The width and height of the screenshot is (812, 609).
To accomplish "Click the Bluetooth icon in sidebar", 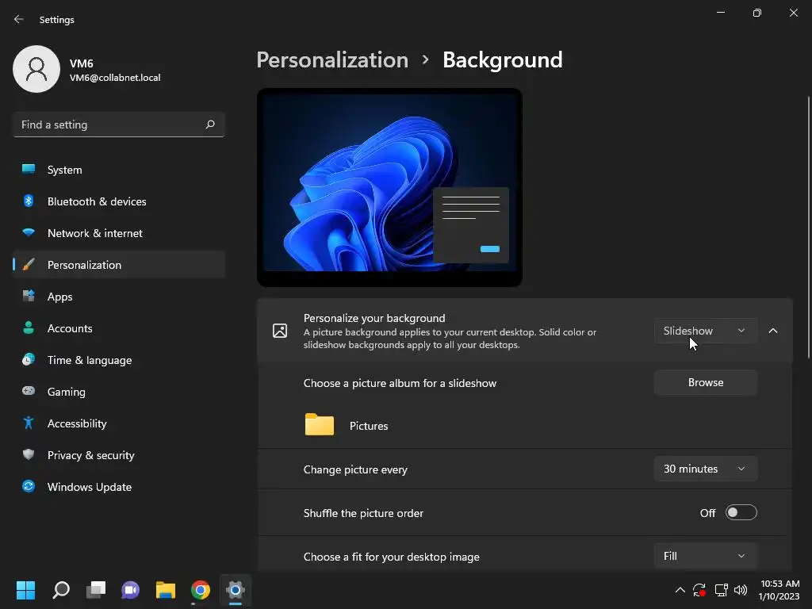I will (29, 201).
